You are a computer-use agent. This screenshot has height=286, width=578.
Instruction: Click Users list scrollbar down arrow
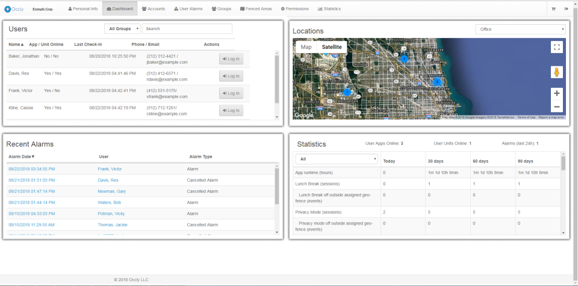pos(277,117)
